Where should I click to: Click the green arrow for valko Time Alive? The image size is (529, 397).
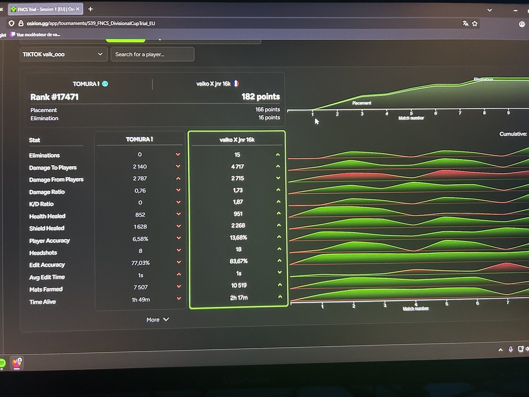click(279, 297)
